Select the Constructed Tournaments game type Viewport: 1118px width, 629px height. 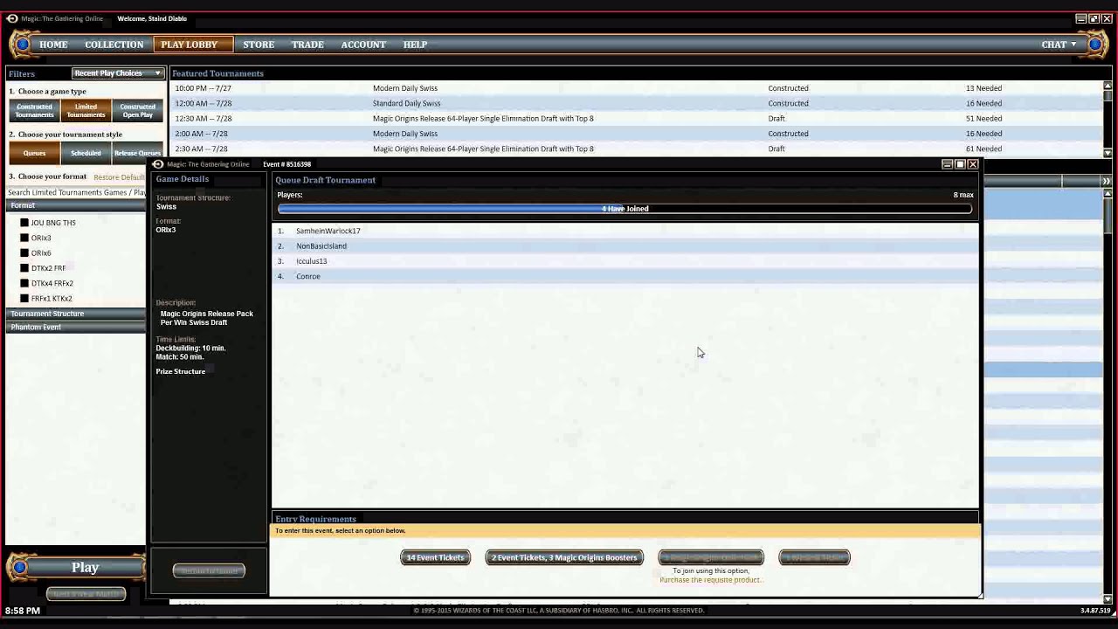click(34, 111)
